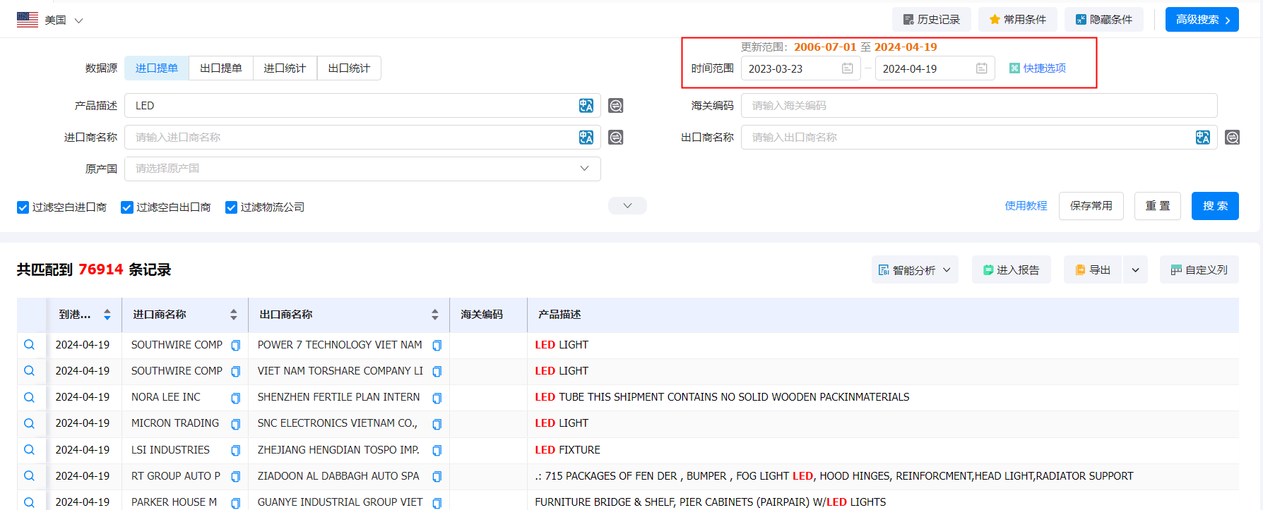Click 海关编码 input field

(978, 106)
